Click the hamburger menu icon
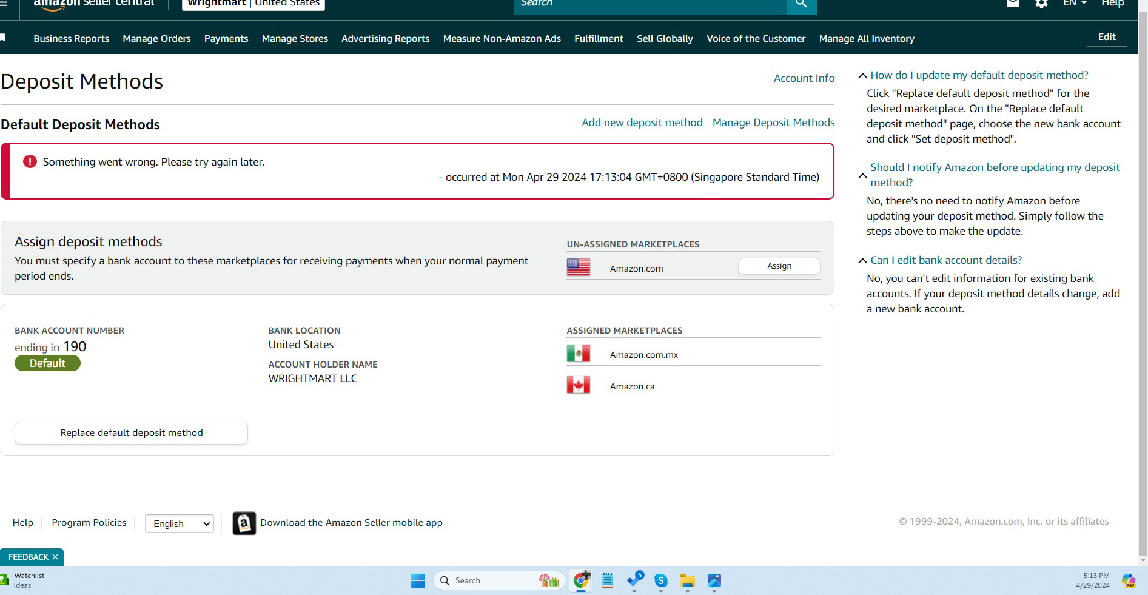Image resolution: width=1148 pixels, height=595 pixels. click(3, 2)
